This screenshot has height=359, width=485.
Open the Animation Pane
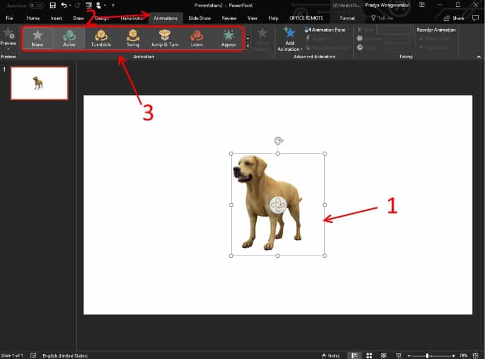tap(326, 30)
